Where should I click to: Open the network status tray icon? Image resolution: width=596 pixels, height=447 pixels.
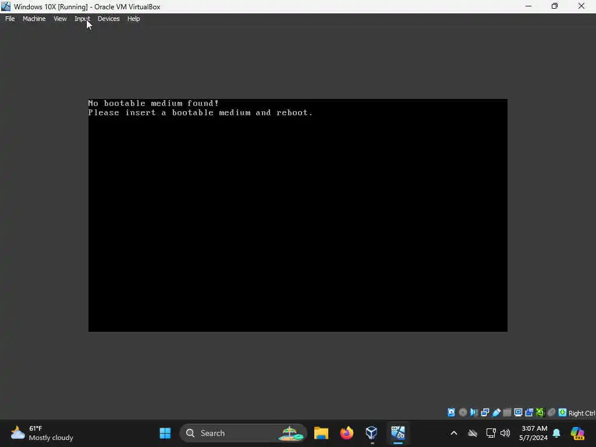pyautogui.click(x=491, y=433)
